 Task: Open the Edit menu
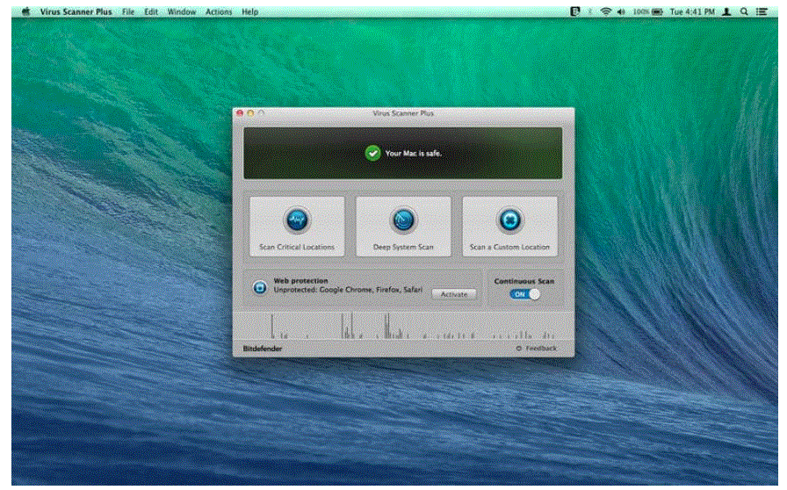[151, 11]
